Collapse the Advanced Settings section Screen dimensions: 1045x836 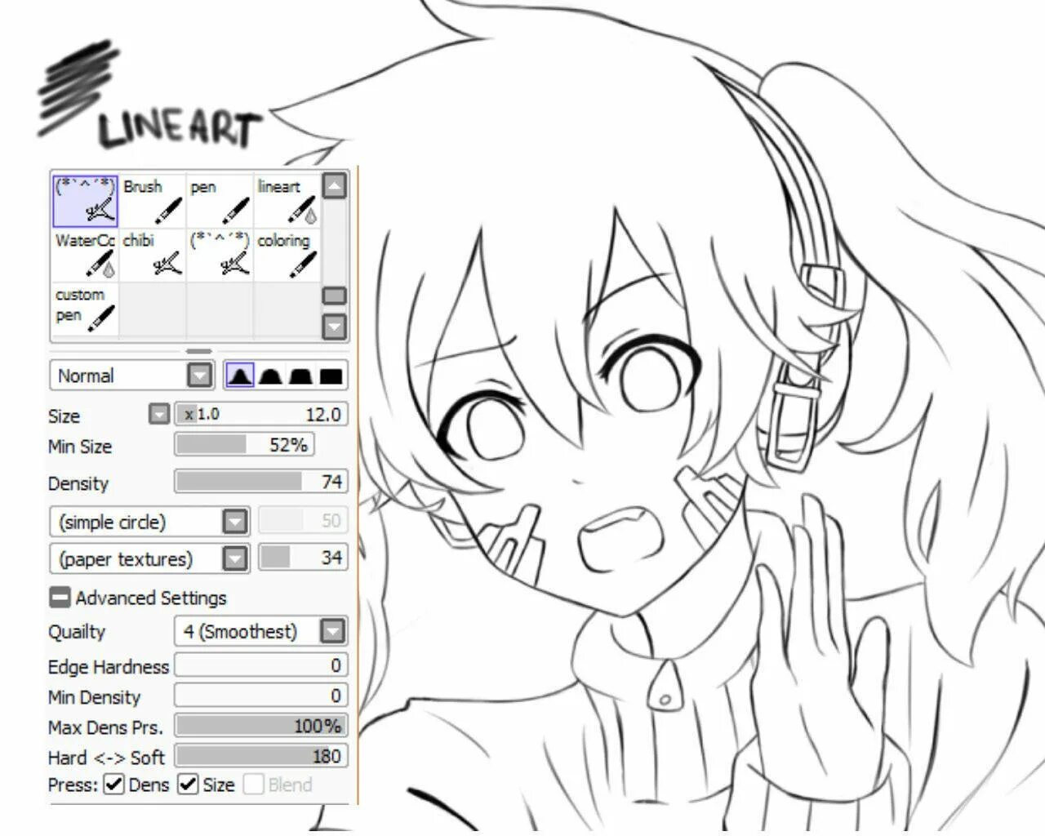pos(60,598)
